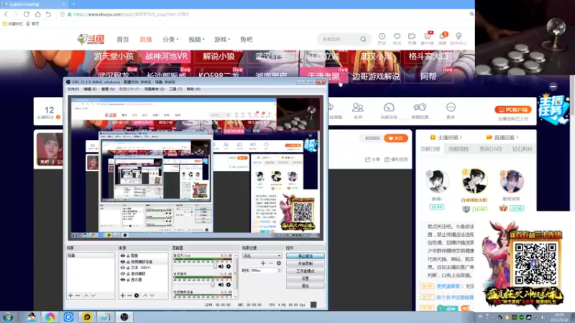Click 停止推流 button in OBS
This screenshot has height=323, width=575.
[305, 256]
